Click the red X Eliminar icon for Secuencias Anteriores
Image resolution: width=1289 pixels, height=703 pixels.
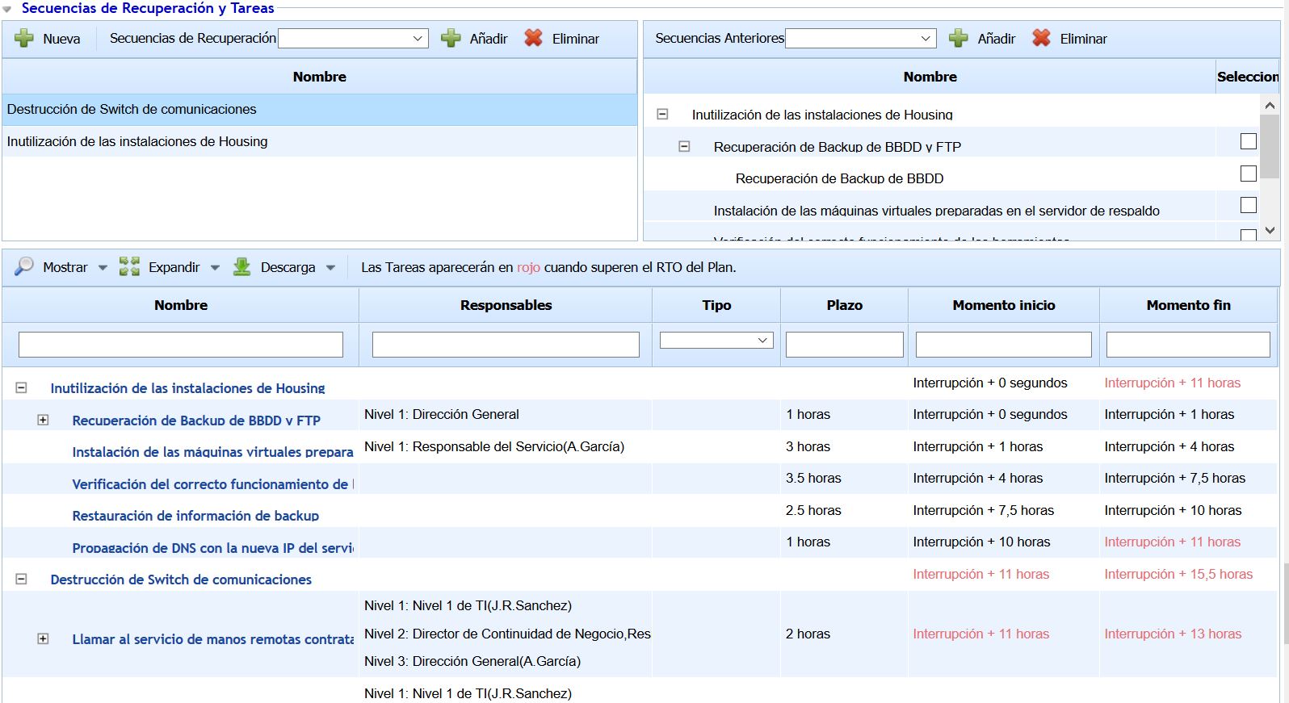[x=1041, y=38]
